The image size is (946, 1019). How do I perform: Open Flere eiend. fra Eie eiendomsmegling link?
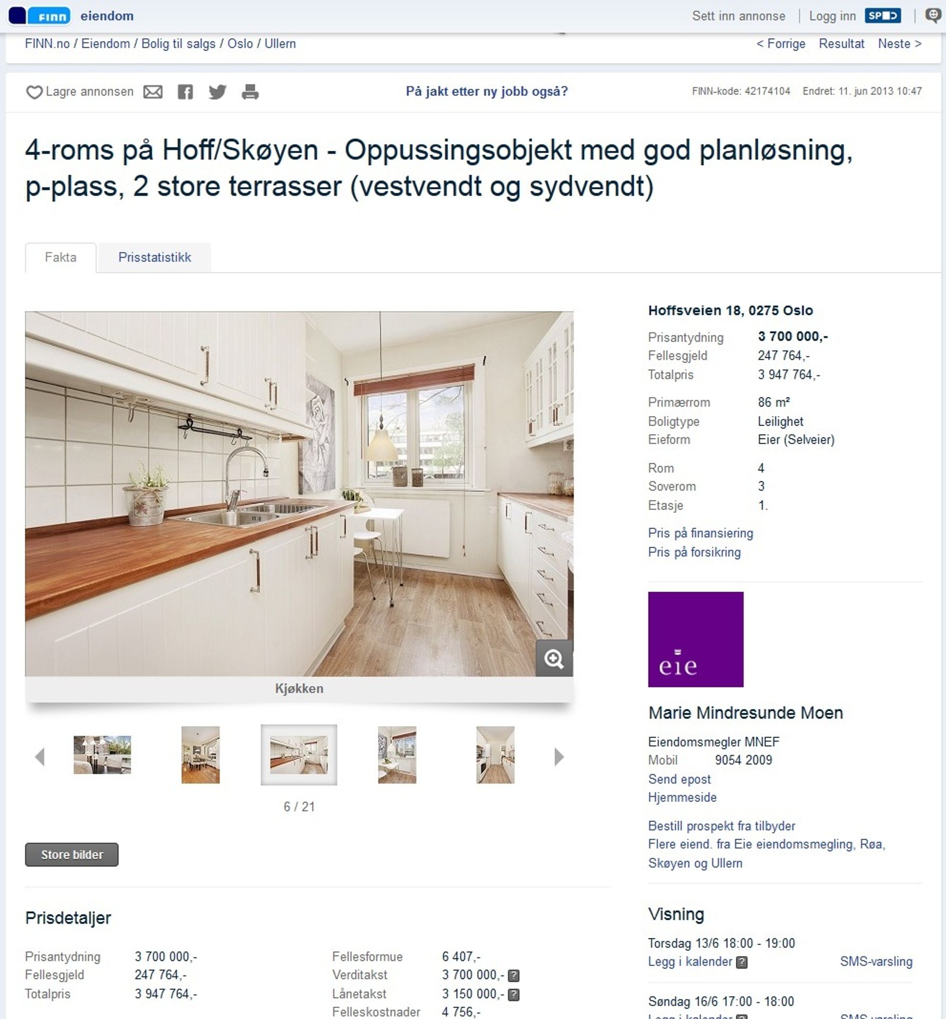(767, 853)
